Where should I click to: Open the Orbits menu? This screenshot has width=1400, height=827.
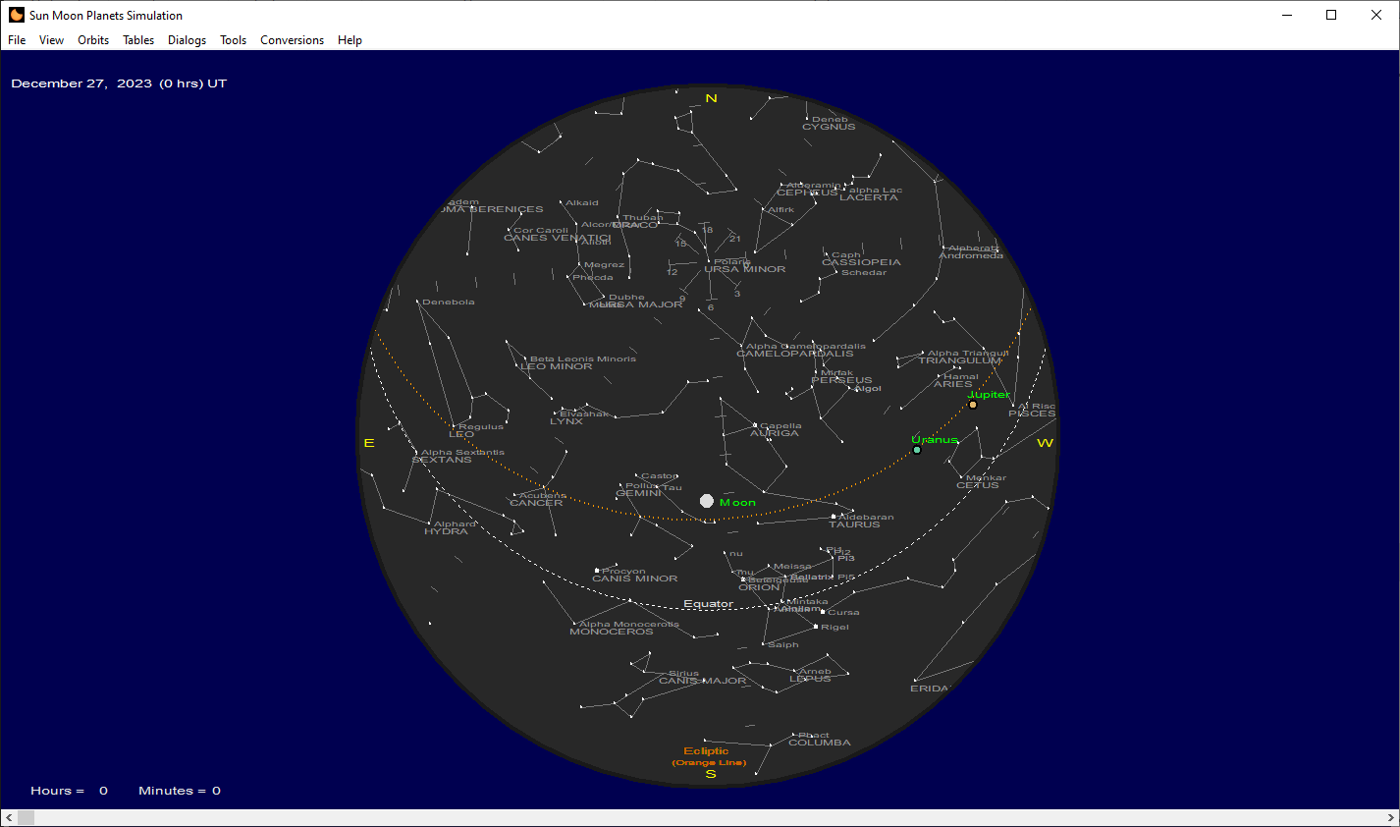tap(93, 40)
